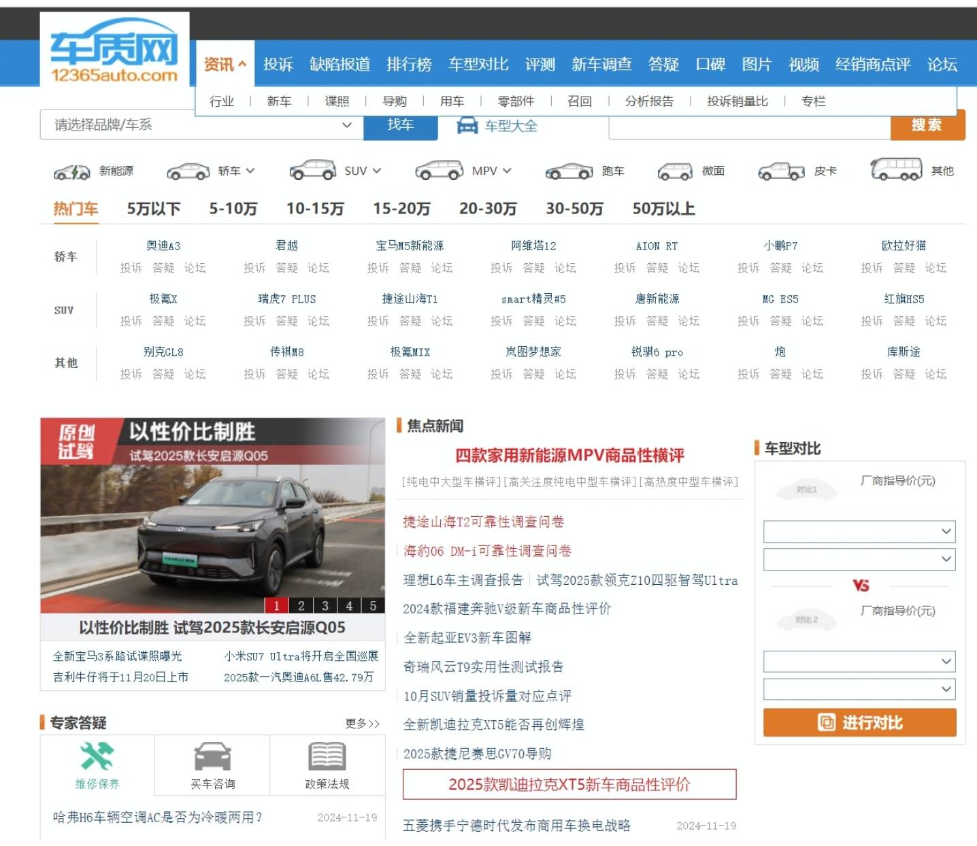Image resolution: width=977 pixels, height=846 pixels.
Task: Switch to the 10-15万 price tab
Action: point(315,209)
